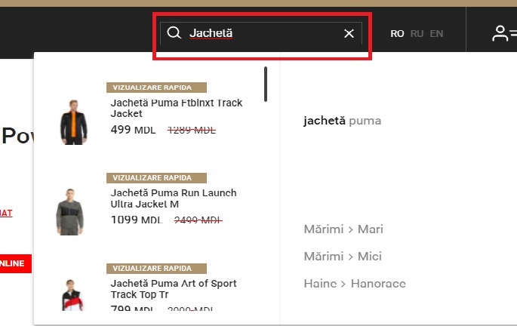The height and width of the screenshot is (326, 517).
Task: Go to category Mărimi > Mari
Action: (343, 229)
